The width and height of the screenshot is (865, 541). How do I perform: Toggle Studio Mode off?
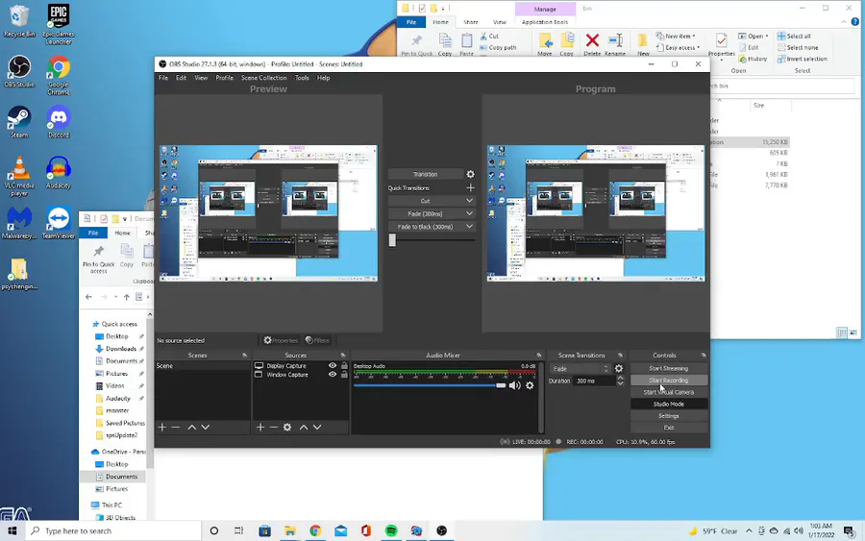pyautogui.click(x=669, y=404)
